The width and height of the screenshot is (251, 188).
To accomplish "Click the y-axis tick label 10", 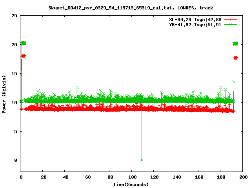I will pos(14,103).
